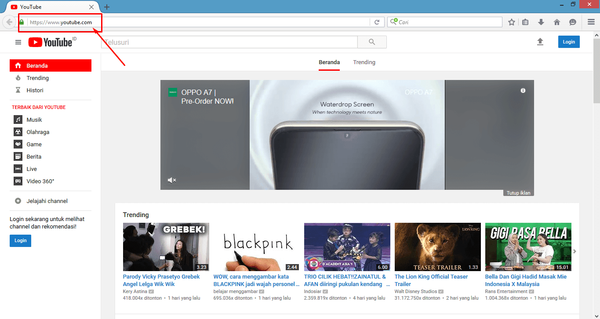Screen dimensions: 600x319
Task: Open the D'Academy Asia trio video thumbnail
Action: [347, 247]
